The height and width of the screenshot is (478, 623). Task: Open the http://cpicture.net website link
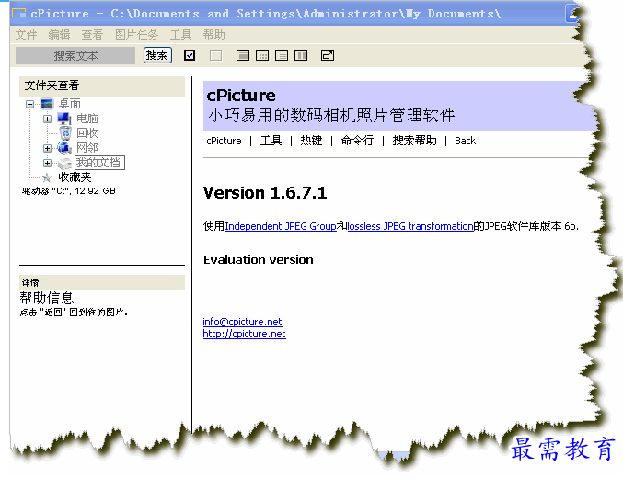point(245,334)
